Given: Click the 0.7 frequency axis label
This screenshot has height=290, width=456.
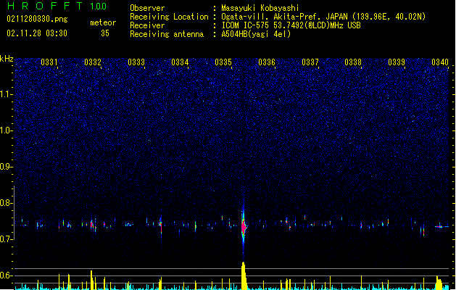Looking at the screenshot, I should point(7,239).
